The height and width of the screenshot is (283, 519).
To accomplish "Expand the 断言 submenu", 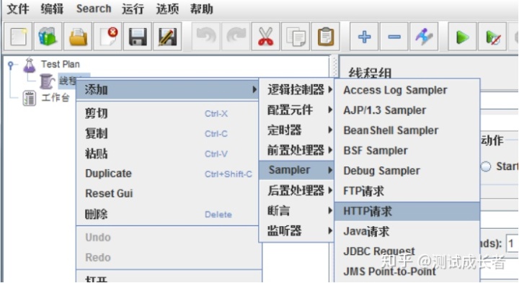I will pyautogui.click(x=296, y=210).
